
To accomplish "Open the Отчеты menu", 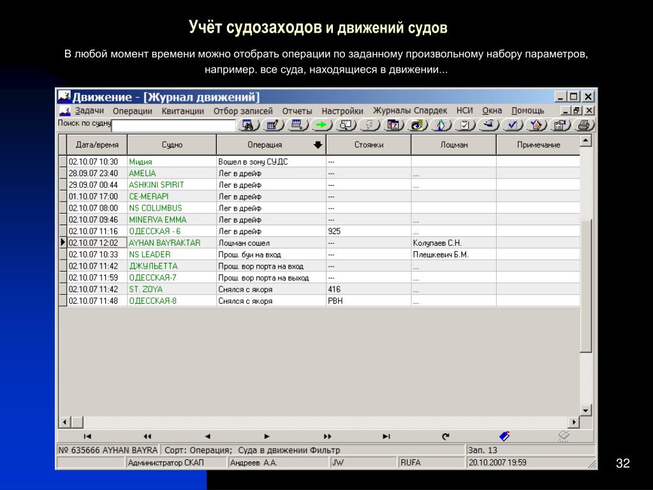I will [297, 111].
